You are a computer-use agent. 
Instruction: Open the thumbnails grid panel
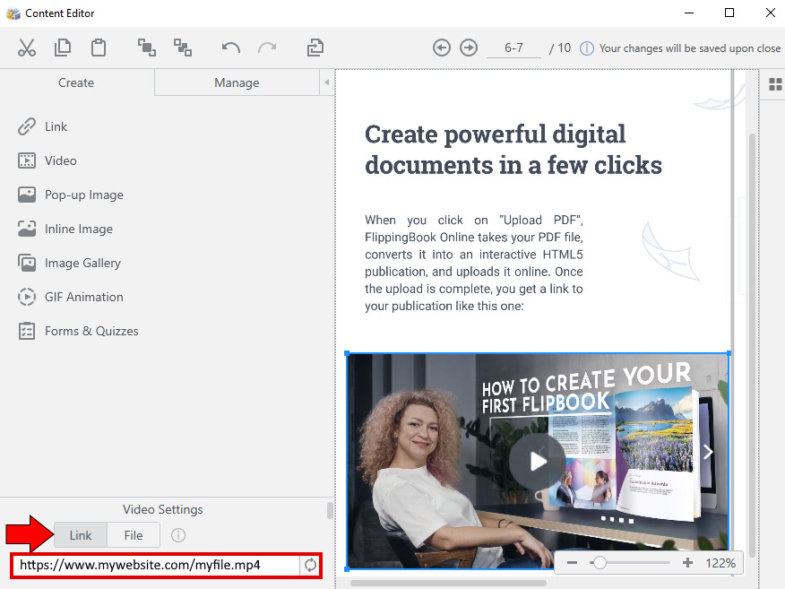(775, 84)
